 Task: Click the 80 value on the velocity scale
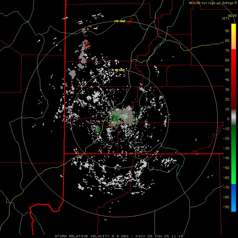(227, 40)
